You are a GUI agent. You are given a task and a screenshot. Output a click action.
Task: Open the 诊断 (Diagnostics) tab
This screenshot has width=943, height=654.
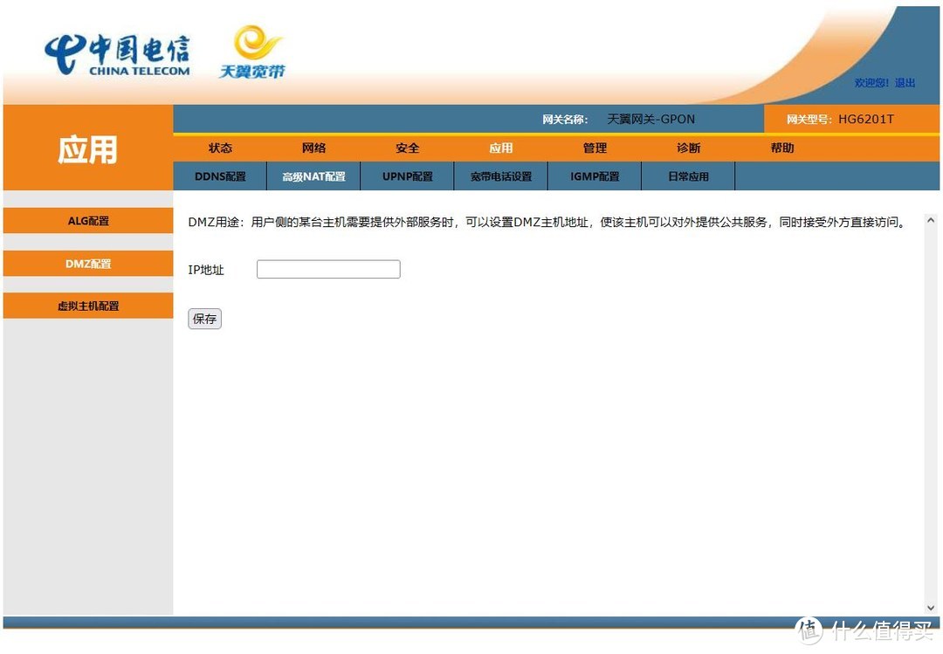688,148
